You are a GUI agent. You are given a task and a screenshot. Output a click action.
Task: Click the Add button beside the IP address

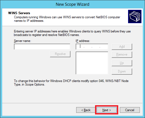122,47
